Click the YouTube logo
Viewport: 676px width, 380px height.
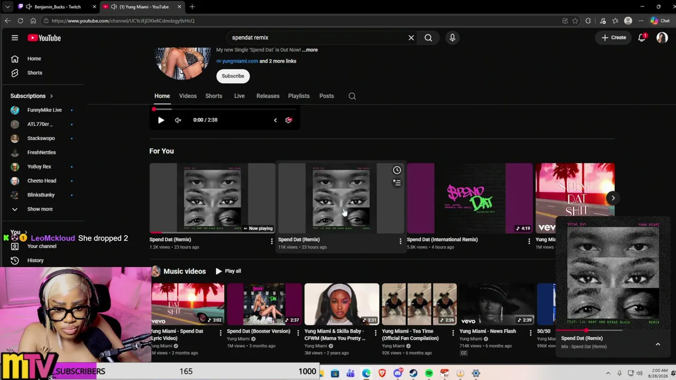point(44,38)
